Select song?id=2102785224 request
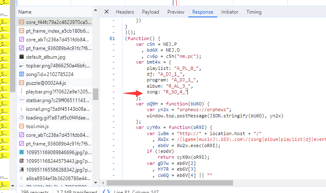This screenshot has width=326, height=193. 54,74
